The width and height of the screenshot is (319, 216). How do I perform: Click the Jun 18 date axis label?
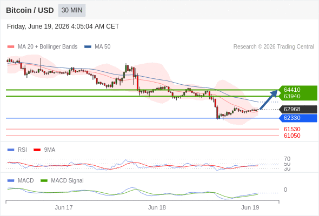(157, 207)
